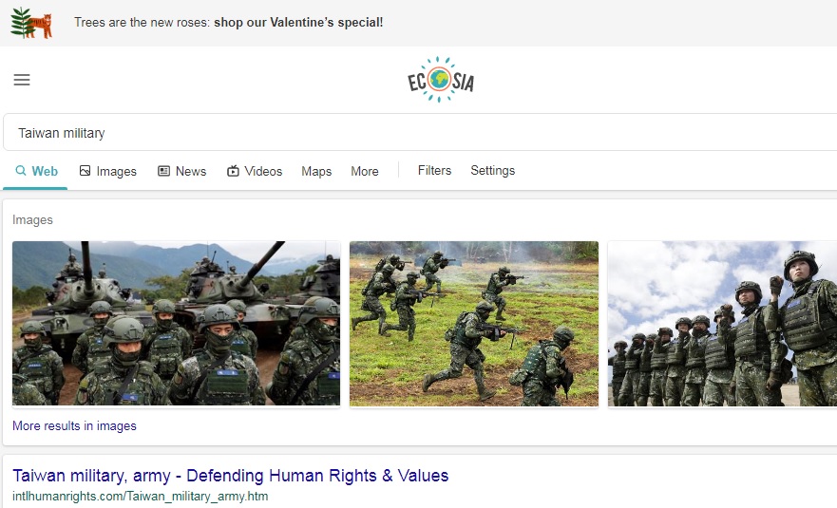Click the magnifier icon on Web tab
Image resolution: width=837 pixels, height=508 pixels.
[21, 171]
